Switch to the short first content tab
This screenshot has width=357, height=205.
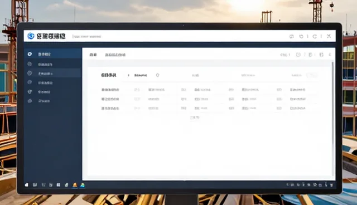tap(93, 55)
